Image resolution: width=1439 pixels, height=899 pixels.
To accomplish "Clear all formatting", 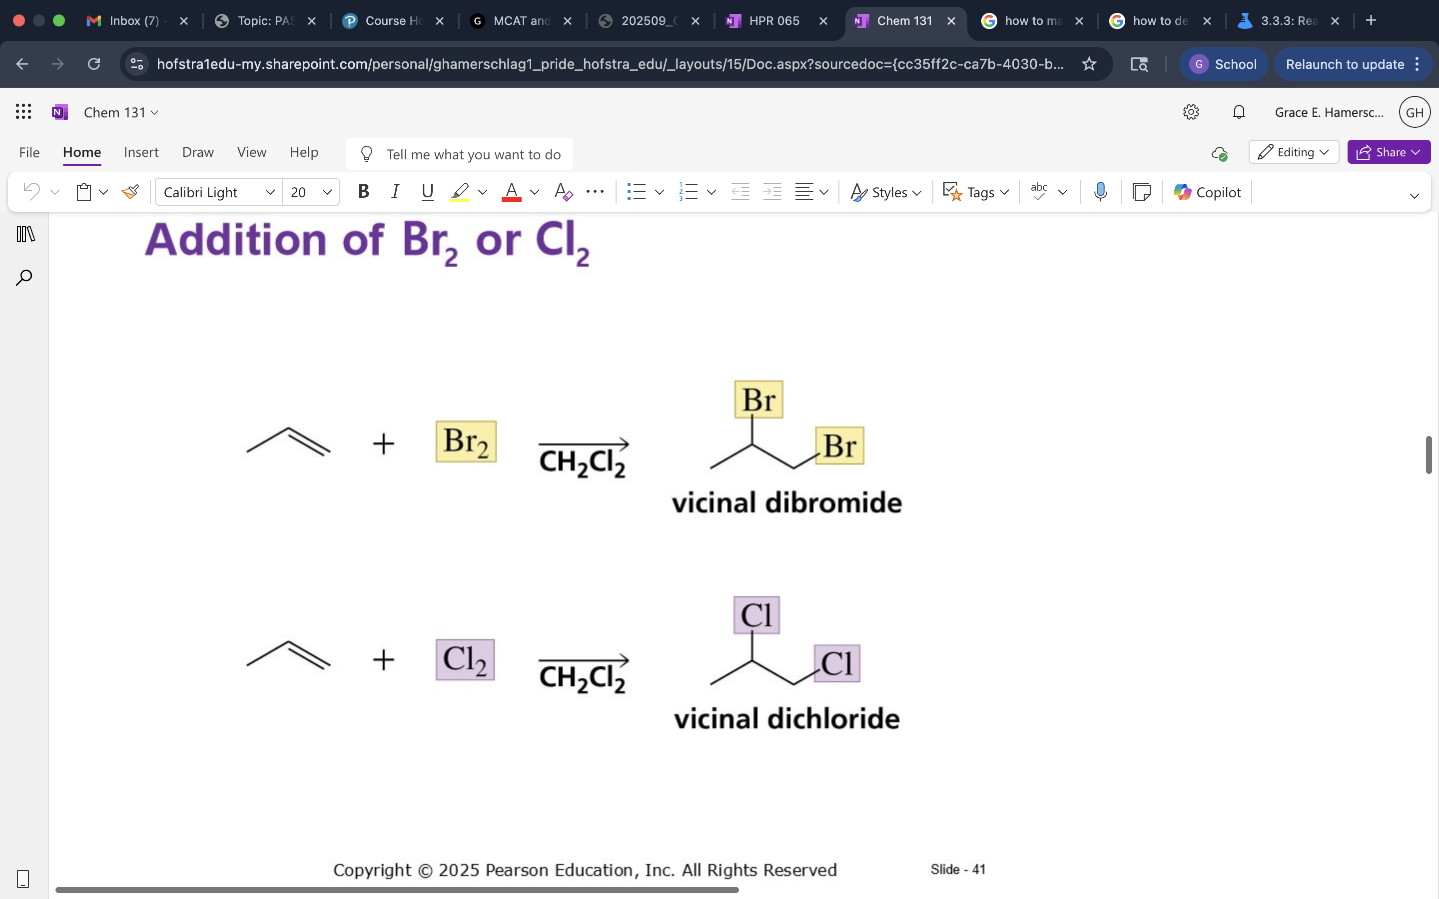I will click(562, 191).
